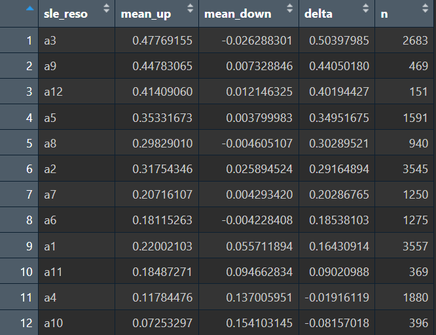Select cell a5 in sle_reso column
The image size is (436, 335).
tap(77, 117)
